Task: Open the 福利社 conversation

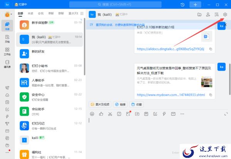Action: 50,154
